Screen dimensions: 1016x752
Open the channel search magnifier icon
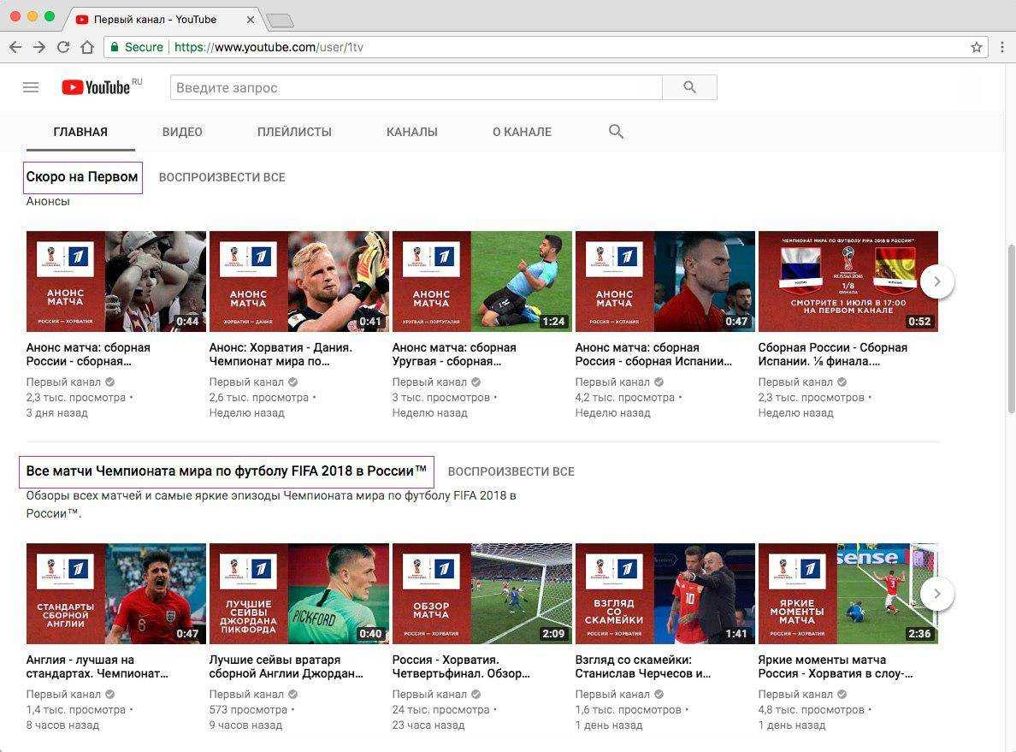(616, 132)
